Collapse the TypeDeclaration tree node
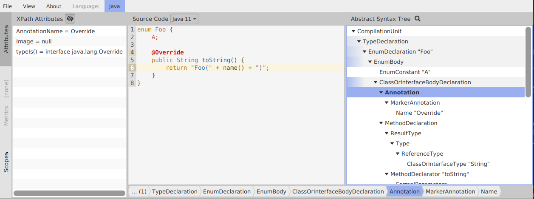This screenshot has width=534, height=199. point(359,42)
